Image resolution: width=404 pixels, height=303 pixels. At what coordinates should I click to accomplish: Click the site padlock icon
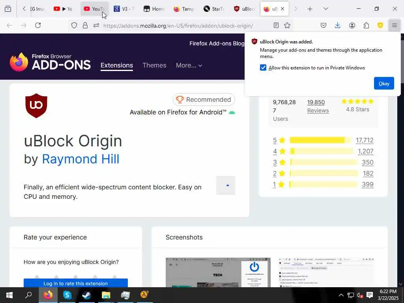tap(85, 25)
